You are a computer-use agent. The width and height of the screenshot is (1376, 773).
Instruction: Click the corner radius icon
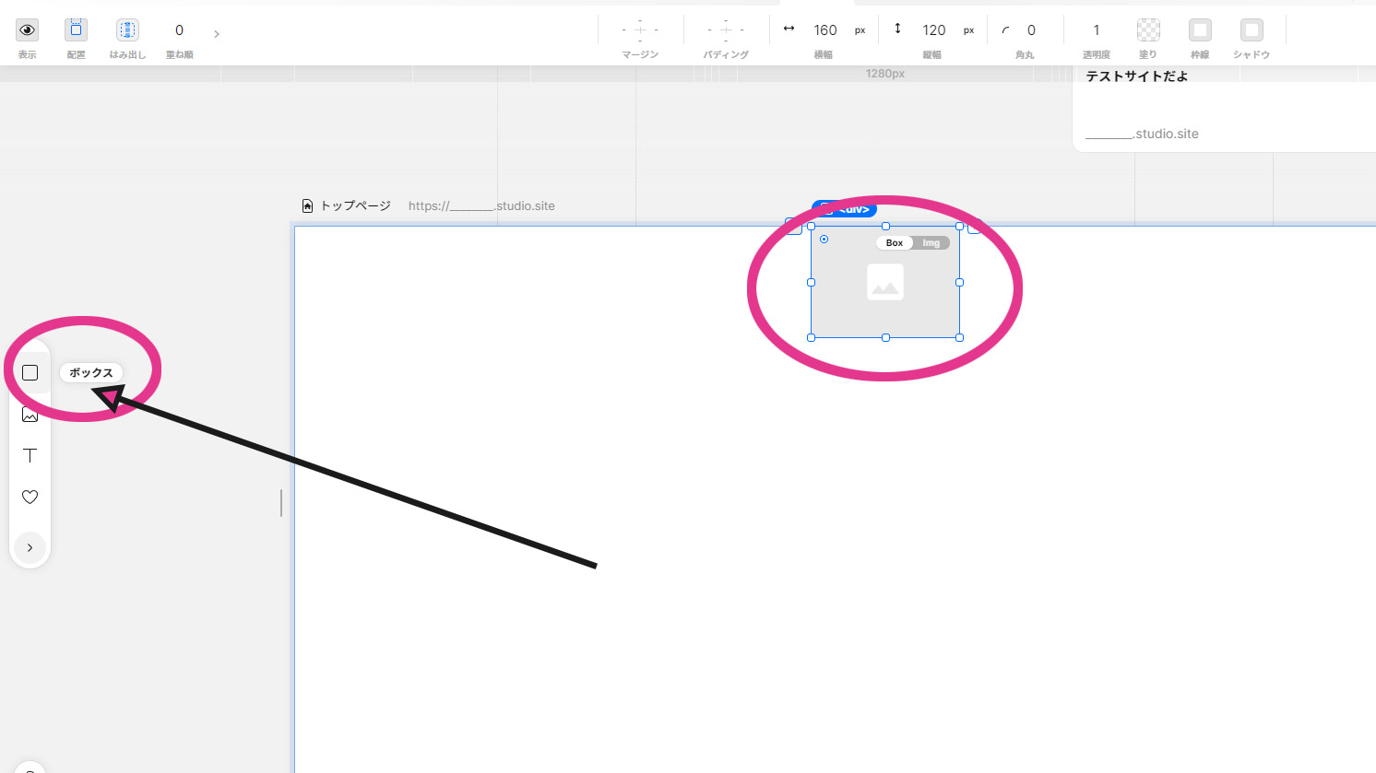[x=1005, y=30]
